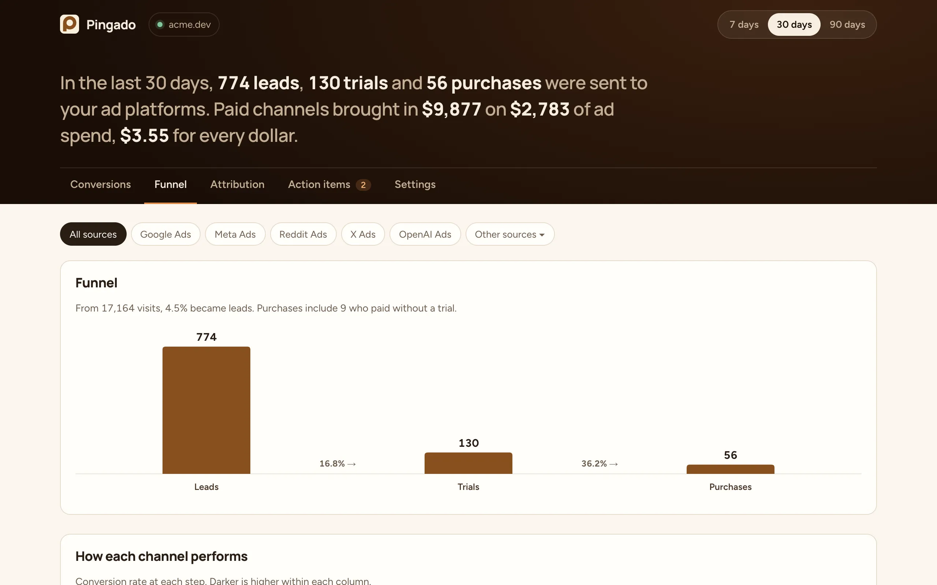The height and width of the screenshot is (585, 937).
Task: Switch range to 90 days
Action: pyautogui.click(x=847, y=24)
